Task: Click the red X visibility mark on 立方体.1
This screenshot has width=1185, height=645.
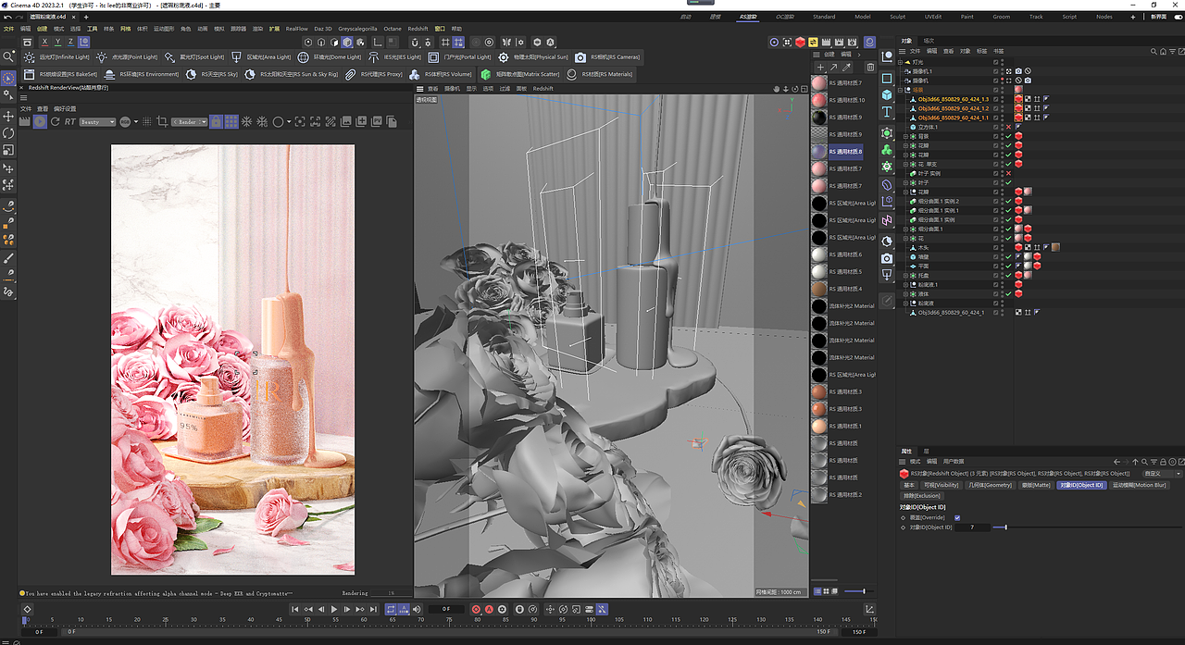Action: pyautogui.click(x=1008, y=127)
